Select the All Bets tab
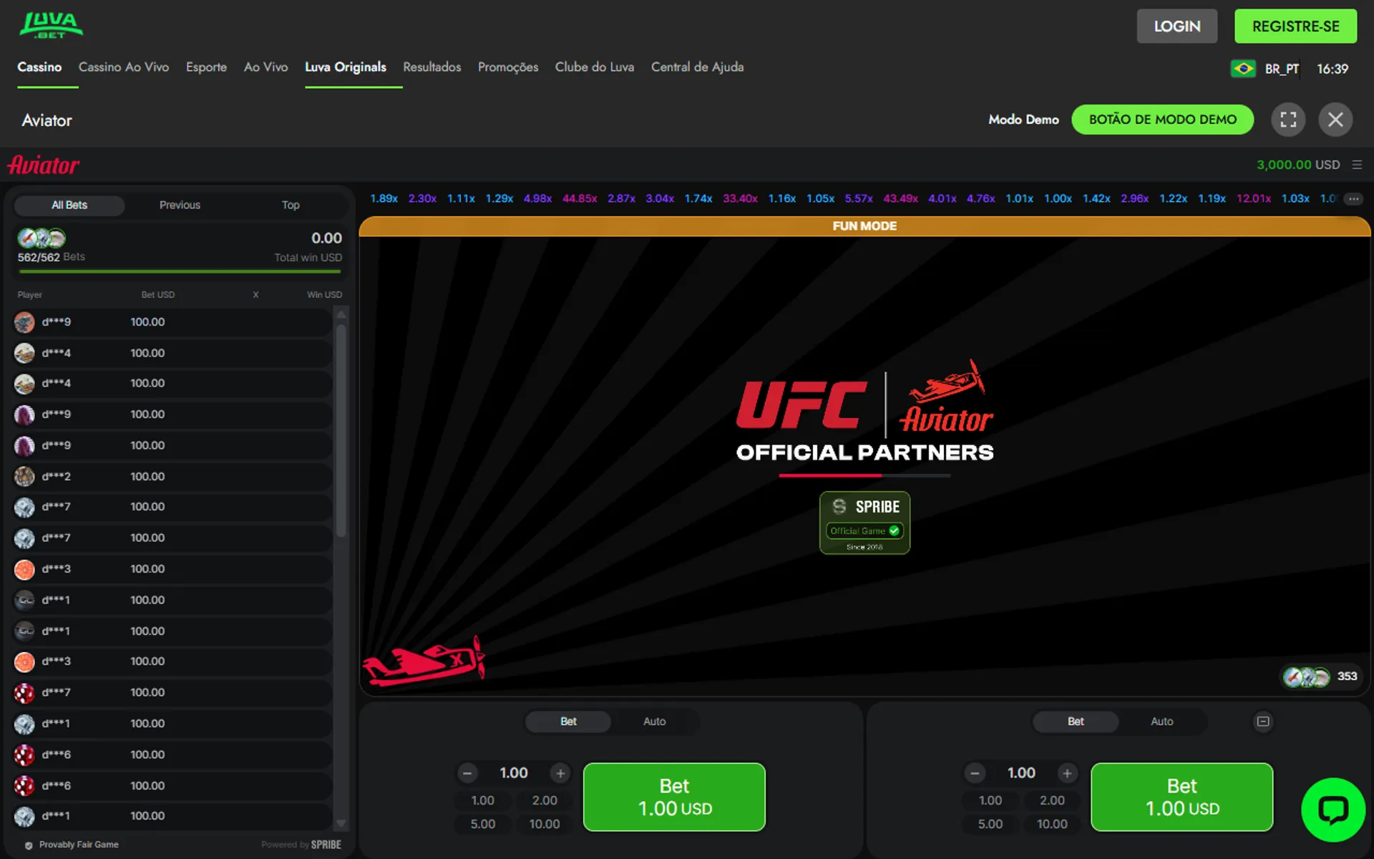1374x859 pixels. (x=69, y=205)
